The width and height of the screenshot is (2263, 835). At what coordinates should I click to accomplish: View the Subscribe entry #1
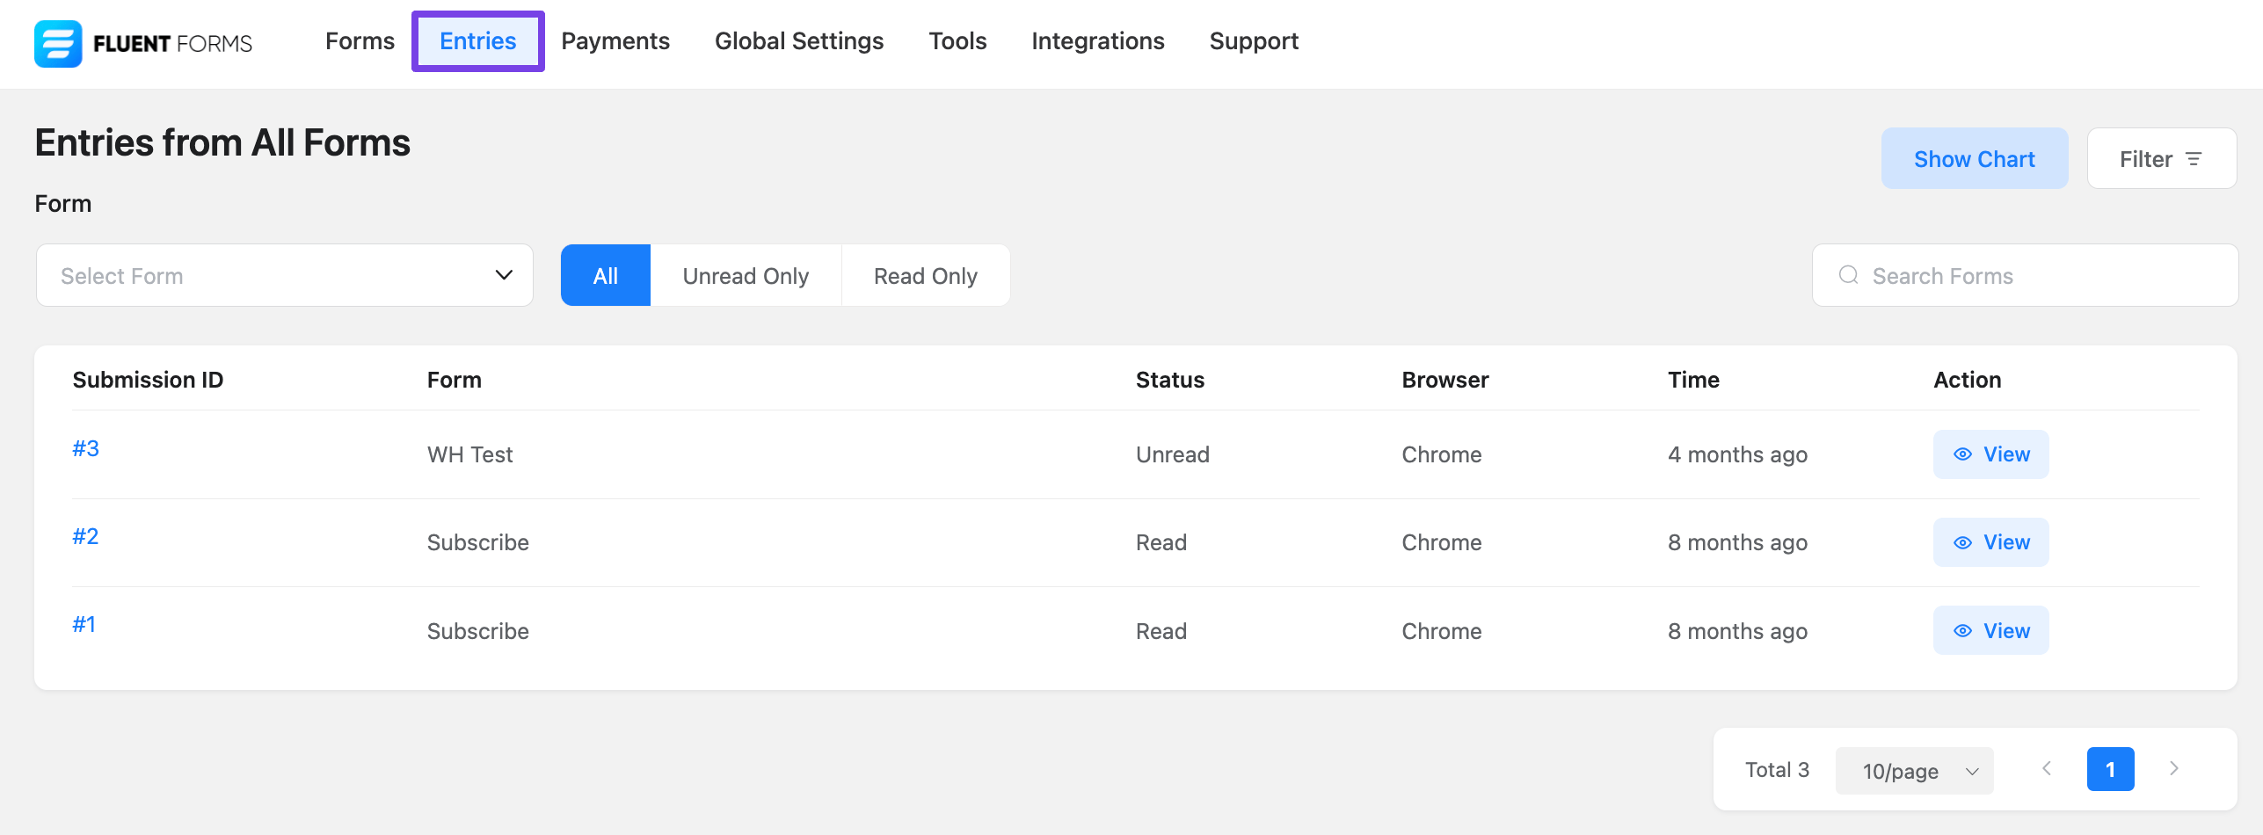tap(1990, 630)
